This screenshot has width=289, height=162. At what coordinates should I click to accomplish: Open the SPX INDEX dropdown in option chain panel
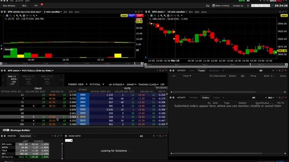[14, 71]
